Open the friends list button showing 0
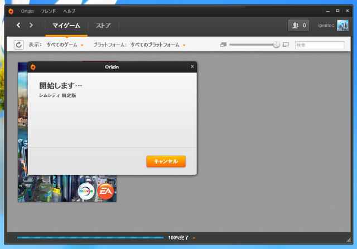The width and height of the screenshot is (357, 249). (x=298, y=25)
